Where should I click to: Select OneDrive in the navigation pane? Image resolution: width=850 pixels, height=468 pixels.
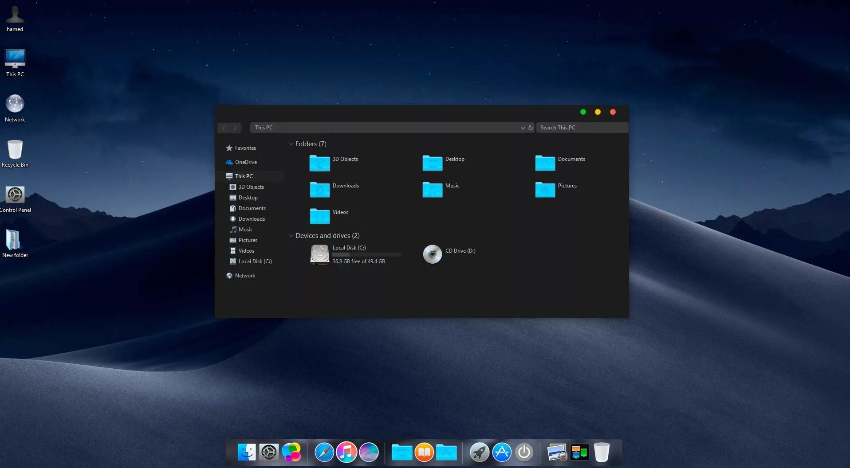pos(241,162)
